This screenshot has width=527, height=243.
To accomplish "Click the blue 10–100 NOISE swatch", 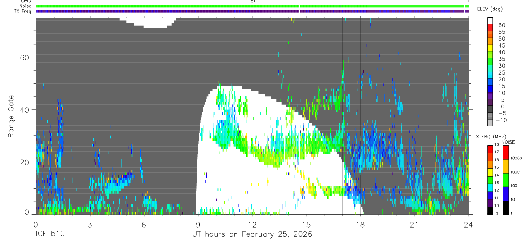I will 506,194.
